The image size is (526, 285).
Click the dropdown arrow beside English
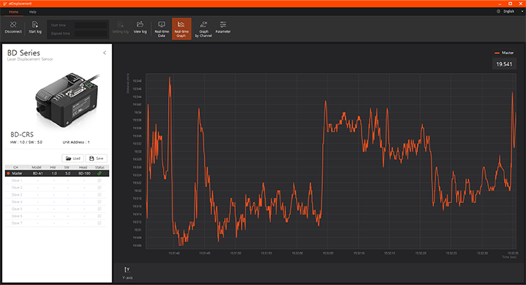click(x=522, y=12)
